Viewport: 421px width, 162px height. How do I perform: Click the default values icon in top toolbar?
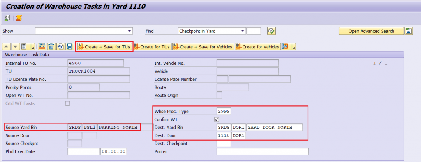tap(7, 18)
